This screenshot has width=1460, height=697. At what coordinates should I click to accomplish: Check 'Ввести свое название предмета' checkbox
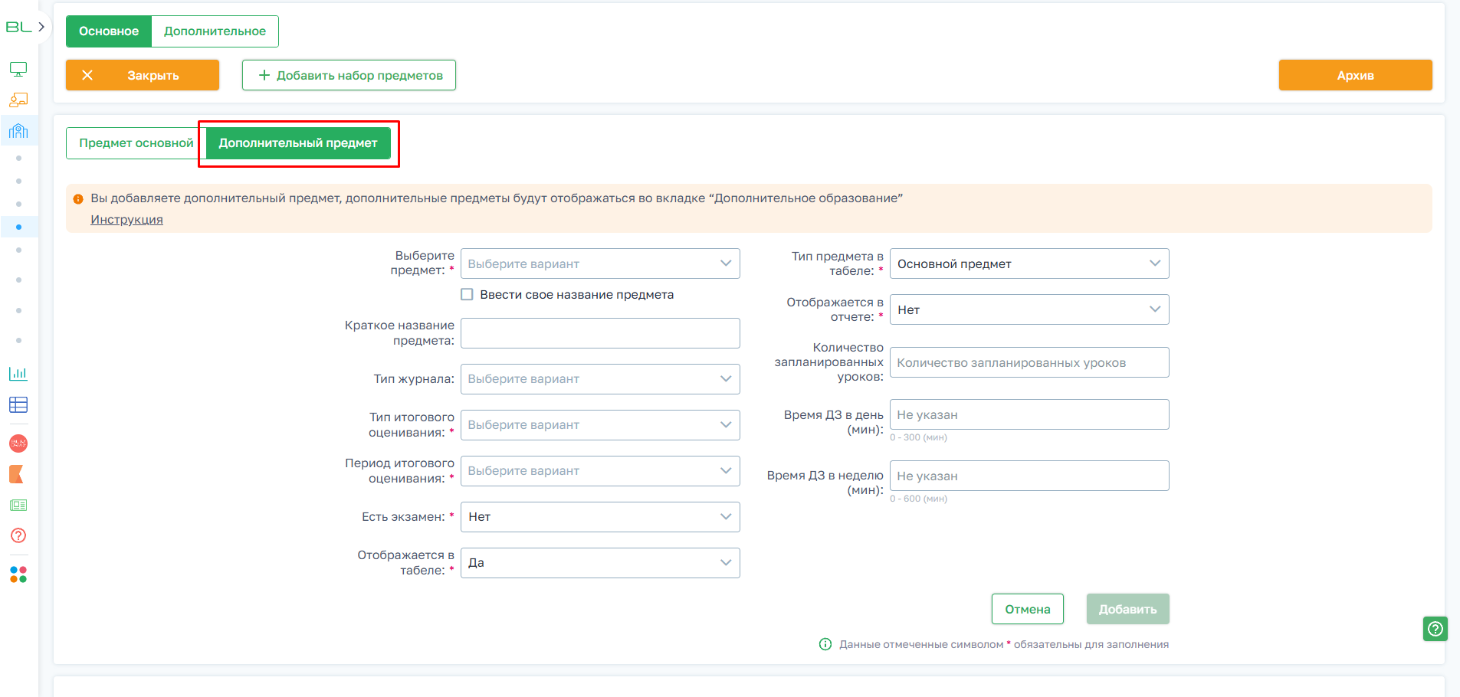[467, 294]
